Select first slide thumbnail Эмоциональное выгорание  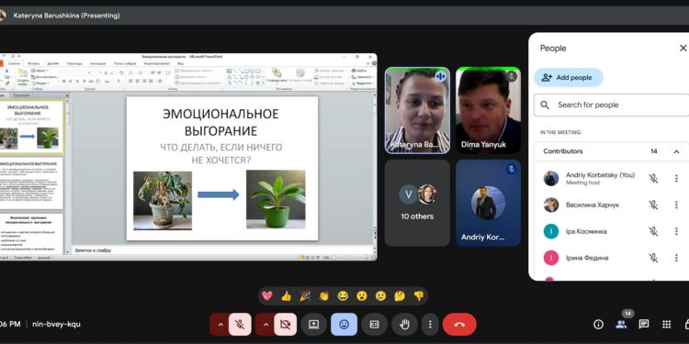[31, 127]
